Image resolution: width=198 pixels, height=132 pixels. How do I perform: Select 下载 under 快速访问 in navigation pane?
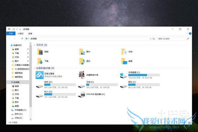point(17,53)
